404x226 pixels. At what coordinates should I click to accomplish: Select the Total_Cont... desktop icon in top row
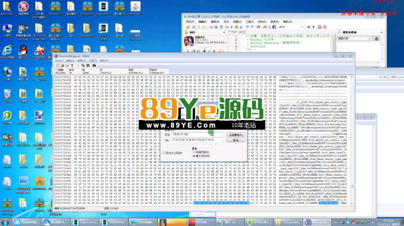[104, 9]
